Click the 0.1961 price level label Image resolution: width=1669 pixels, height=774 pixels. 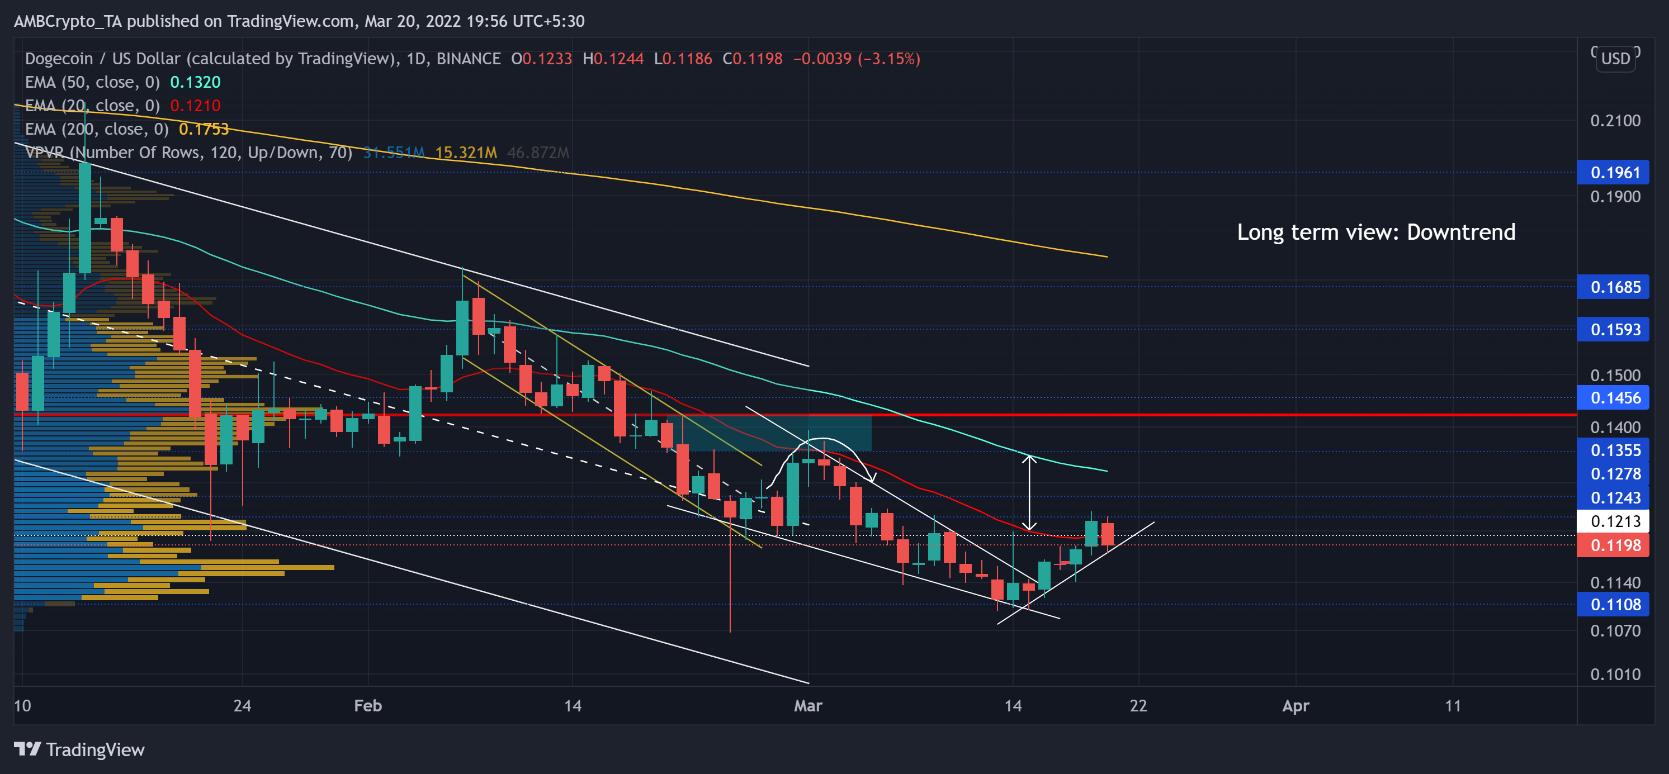pos(1613,172)
